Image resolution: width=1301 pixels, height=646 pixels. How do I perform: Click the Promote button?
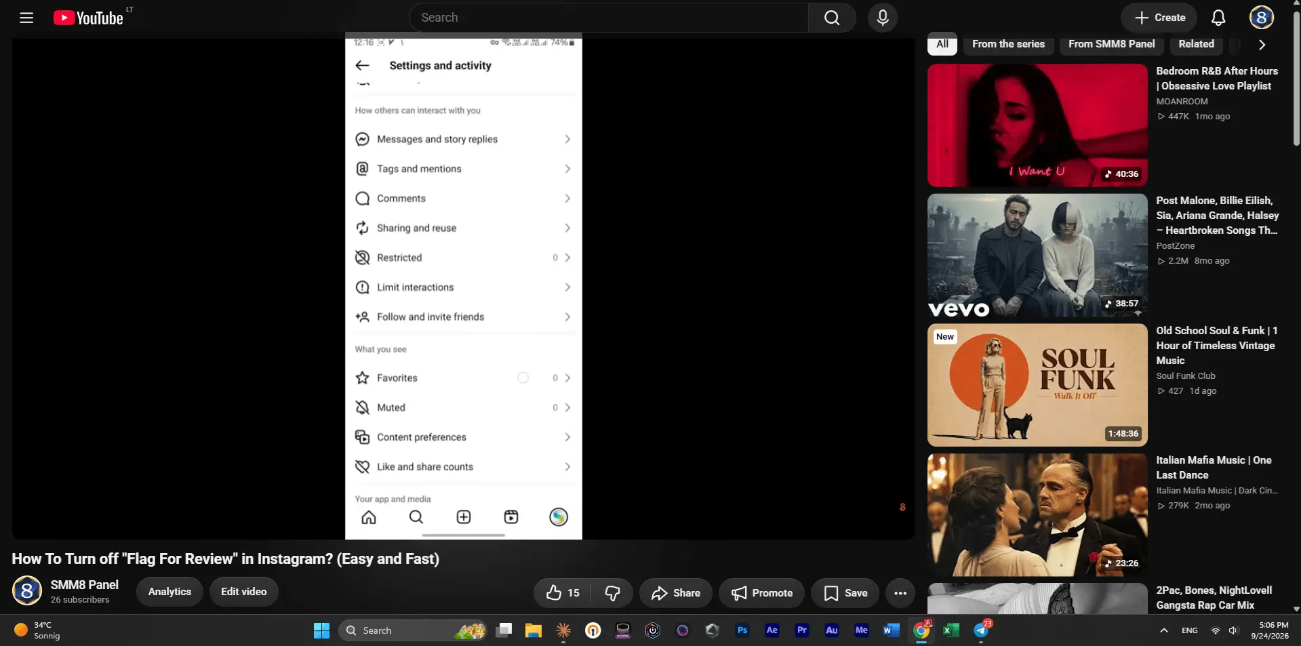[x=762, y=593]
